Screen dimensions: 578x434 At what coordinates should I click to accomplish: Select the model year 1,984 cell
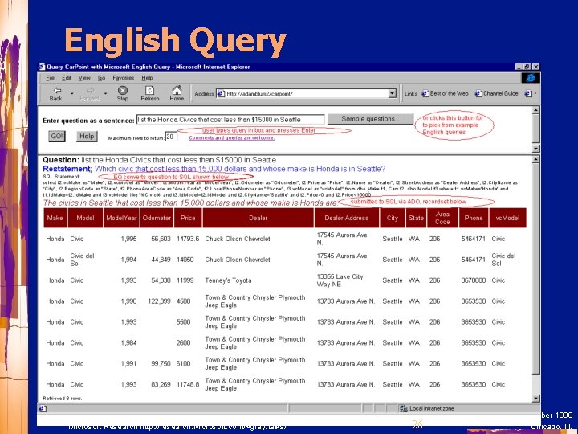click(128, 343)
